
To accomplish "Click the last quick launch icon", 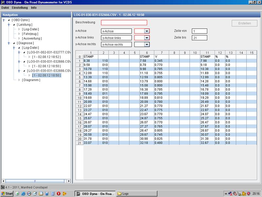I will click(x=64, y=194).
